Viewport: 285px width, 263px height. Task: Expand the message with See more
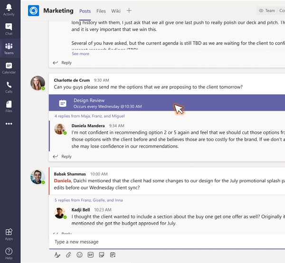tap(81, 54)
